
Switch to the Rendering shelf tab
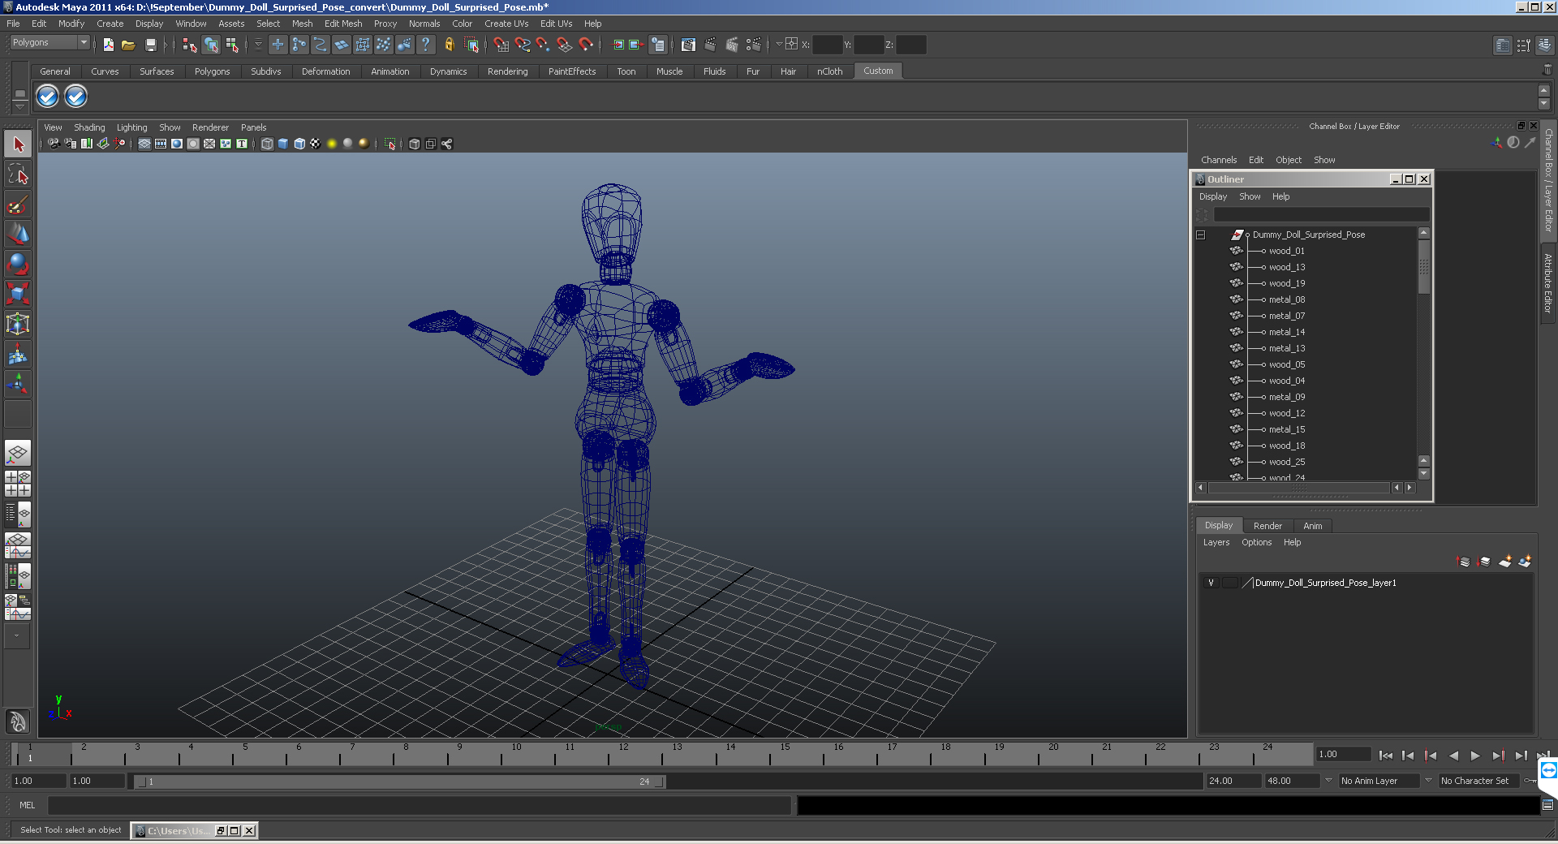(507, 71)
